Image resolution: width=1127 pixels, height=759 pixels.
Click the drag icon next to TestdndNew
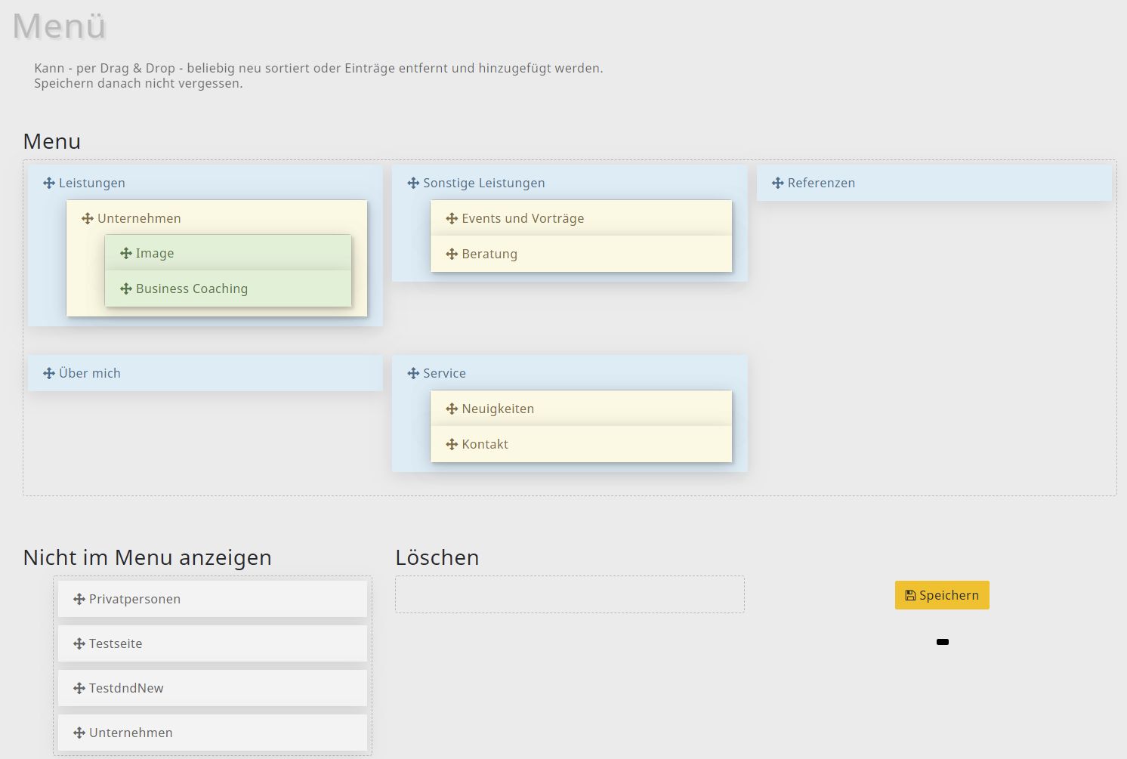[x=79, y=688]
